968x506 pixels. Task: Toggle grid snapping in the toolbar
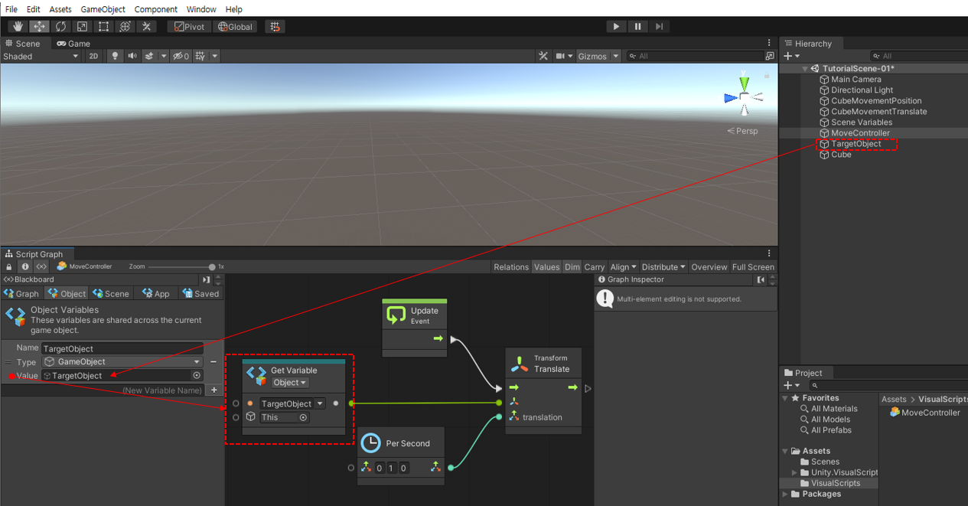coord(275,27)
